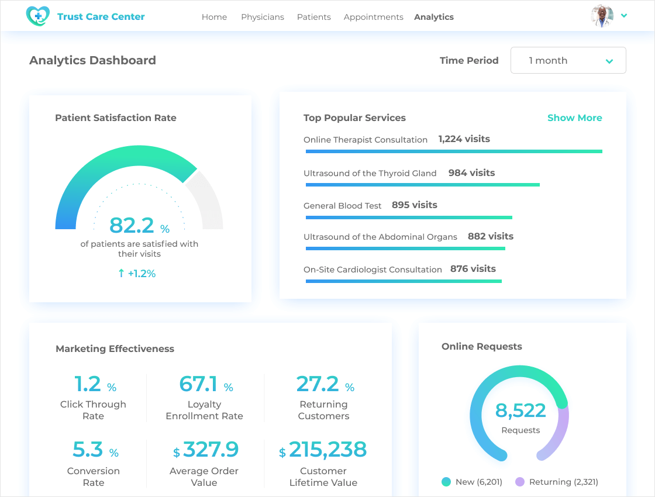Open the Appointments tab
Image resolution: width=655 pixels, height=497 pixels.
point(373,17)
